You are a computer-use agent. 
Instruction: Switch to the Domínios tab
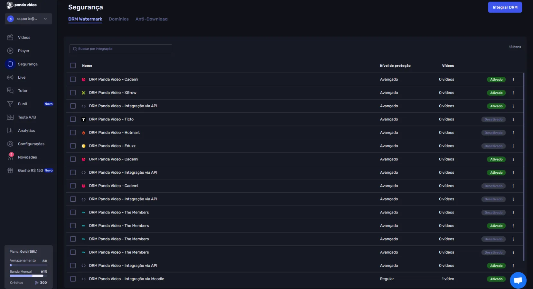point(119,19)
